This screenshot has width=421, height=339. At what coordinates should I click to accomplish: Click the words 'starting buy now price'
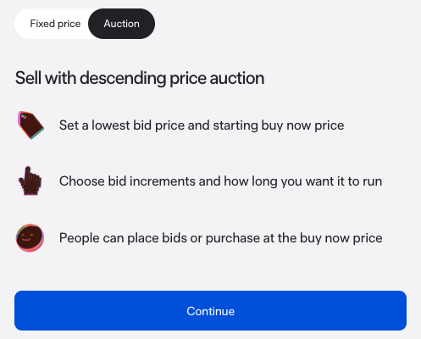279,125
